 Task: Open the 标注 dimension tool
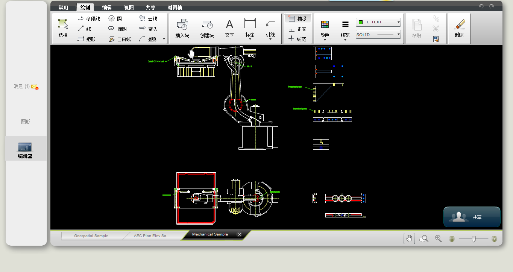(250, 29)
